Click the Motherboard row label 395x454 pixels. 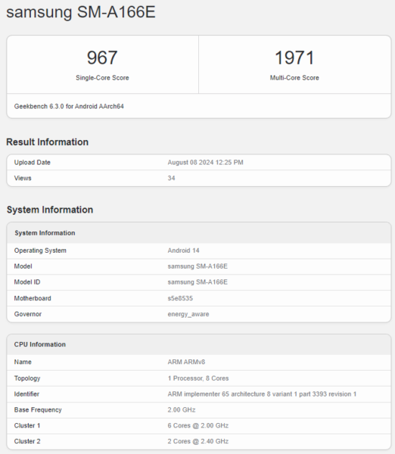point(33,298)
